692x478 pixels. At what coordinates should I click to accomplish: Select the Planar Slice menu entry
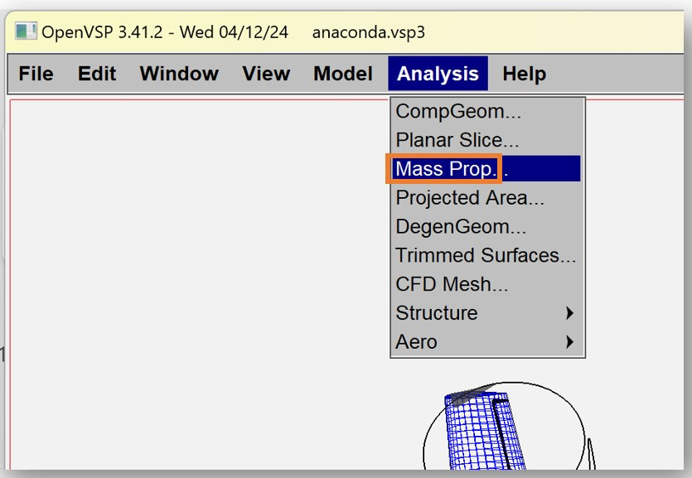coord(457,140)
